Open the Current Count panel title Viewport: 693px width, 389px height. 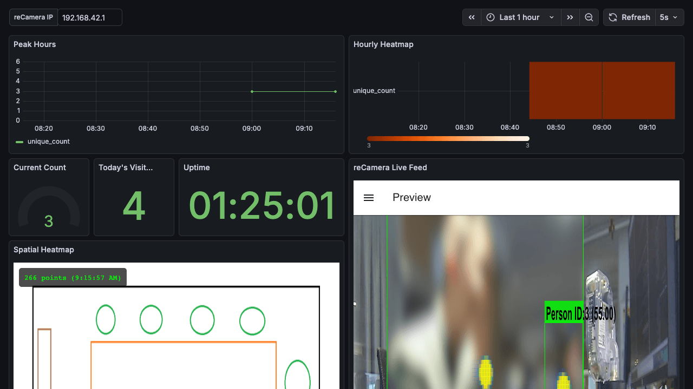click(40, 167)
